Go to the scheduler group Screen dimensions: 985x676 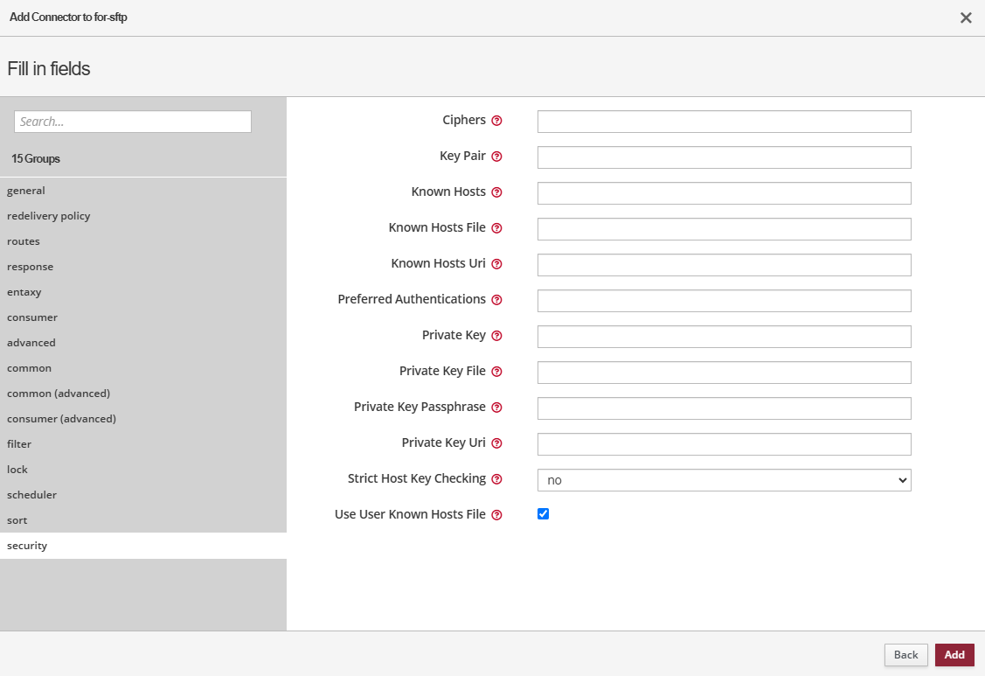32,495
